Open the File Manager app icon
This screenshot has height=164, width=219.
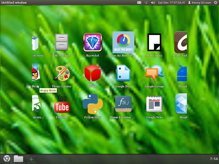point(62,42)
